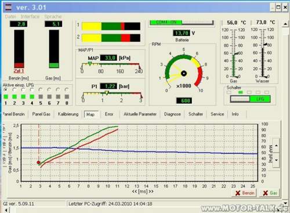Switch to the Diagnose tab
Image resolution: width=290 pixels, height=213 pixels.
[172, 114]
